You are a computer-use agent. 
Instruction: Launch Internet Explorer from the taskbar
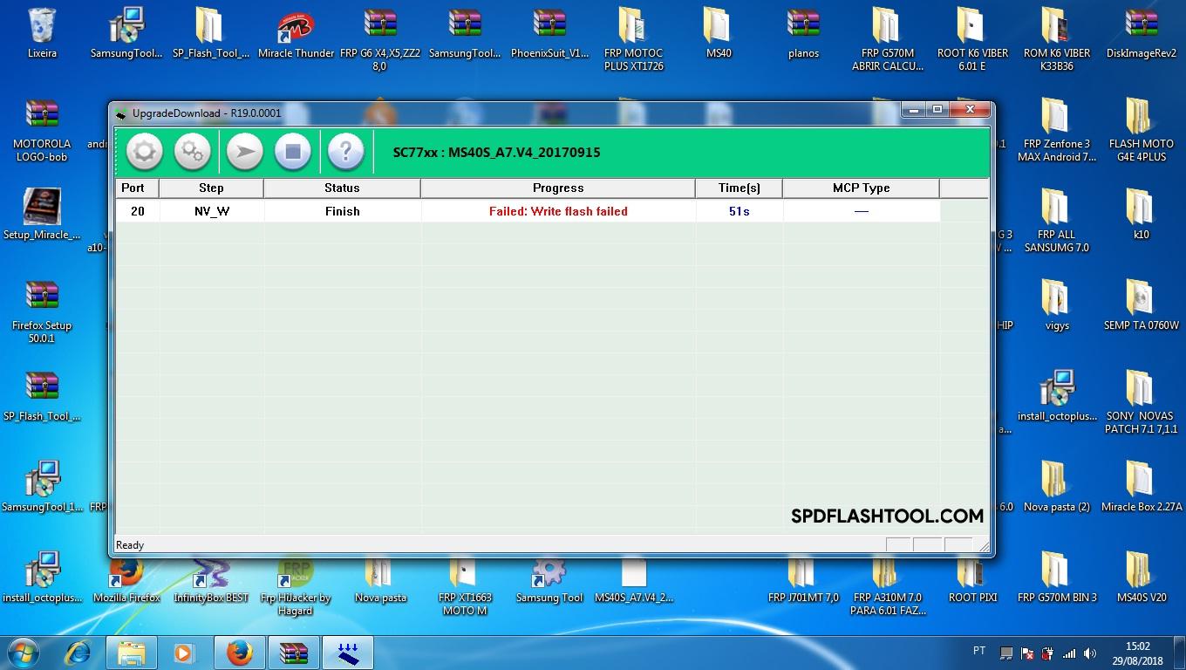(x=79, y=653)
